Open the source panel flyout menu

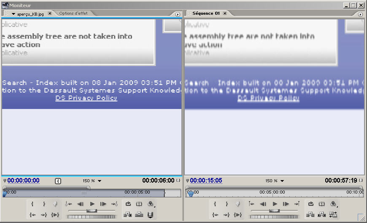pos(178,14)
